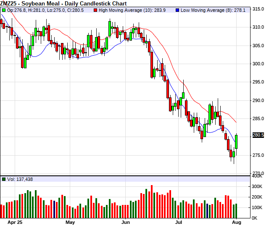The height and width of the screenshot is (226, 269).
Task: Click the green OHLC legend swatch
Action: coord(4,9)
